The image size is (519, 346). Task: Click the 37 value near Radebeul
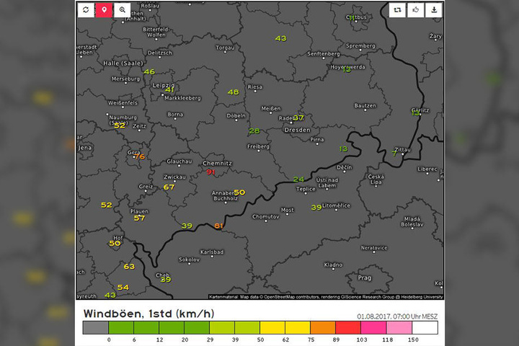(x=298, y=117)
